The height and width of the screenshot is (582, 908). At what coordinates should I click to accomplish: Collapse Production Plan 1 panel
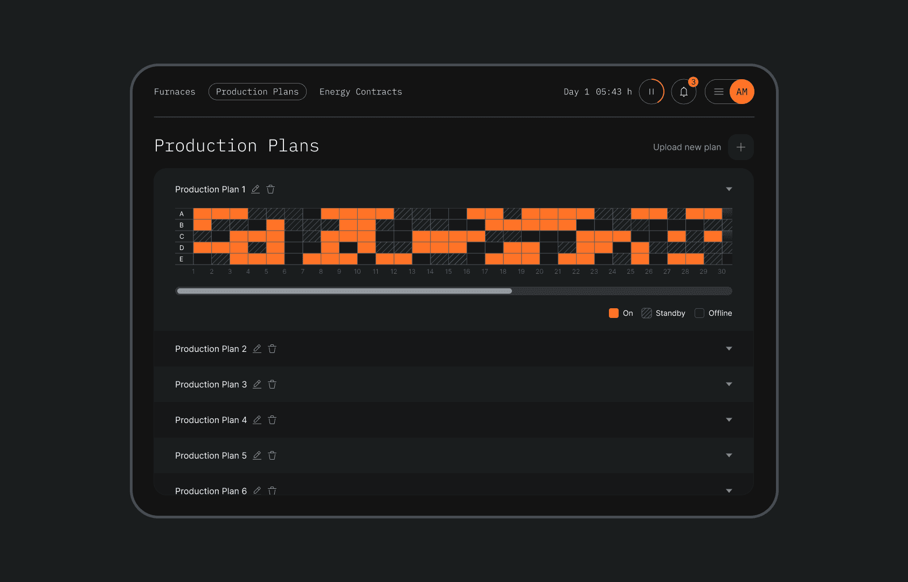[729, 189]
